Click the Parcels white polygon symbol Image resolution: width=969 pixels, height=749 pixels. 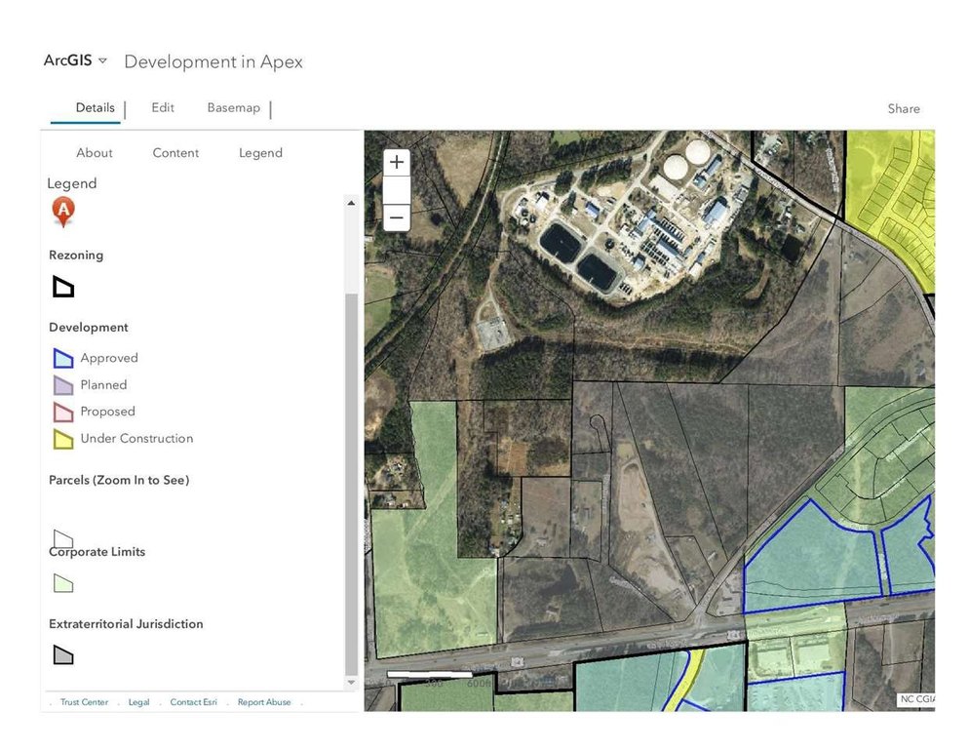63,538
